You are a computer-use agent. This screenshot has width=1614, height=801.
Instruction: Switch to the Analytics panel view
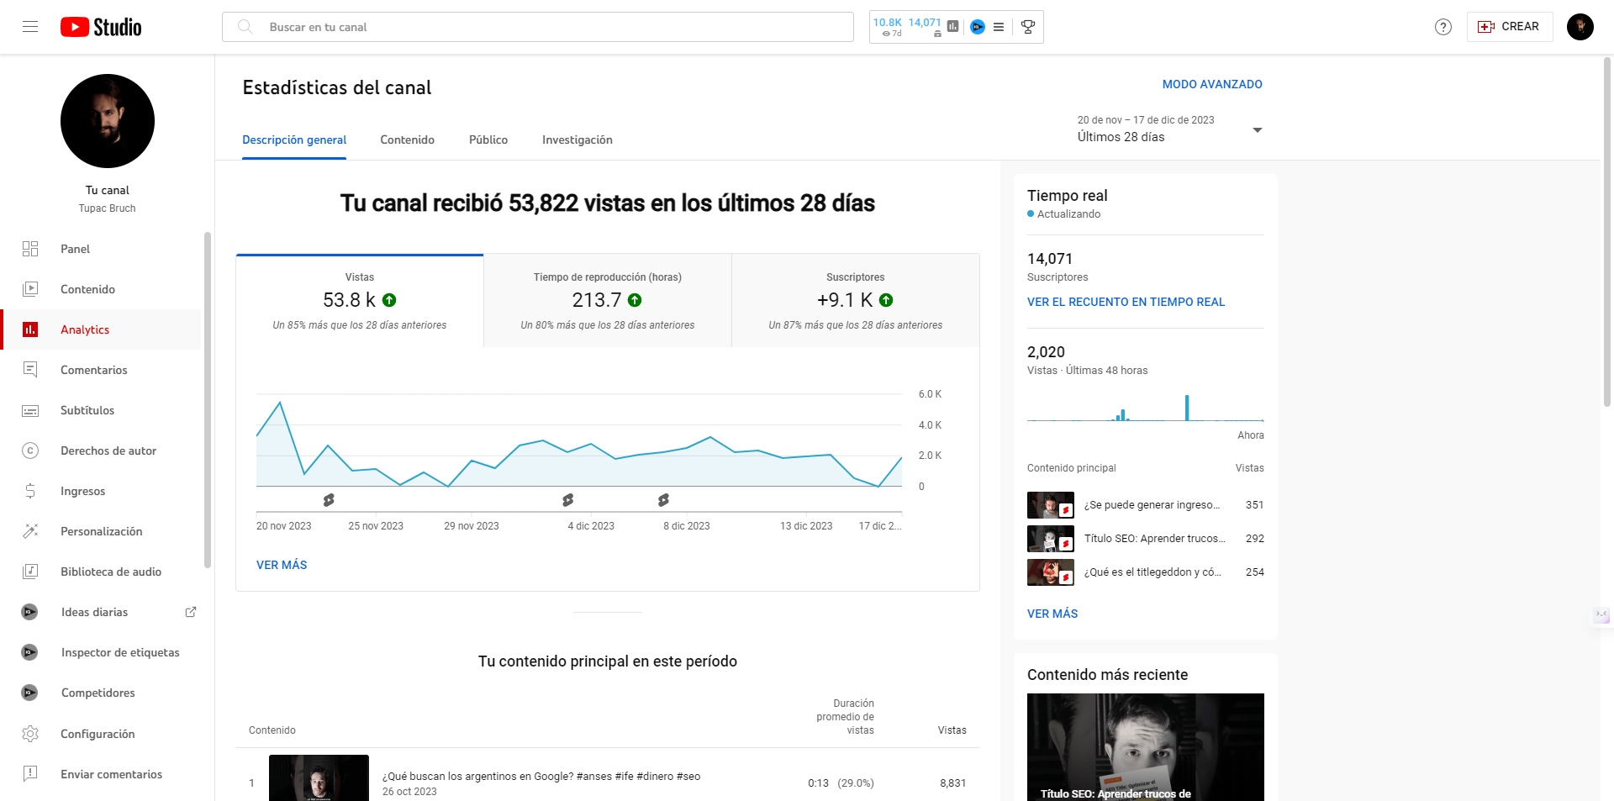[30, 329]
